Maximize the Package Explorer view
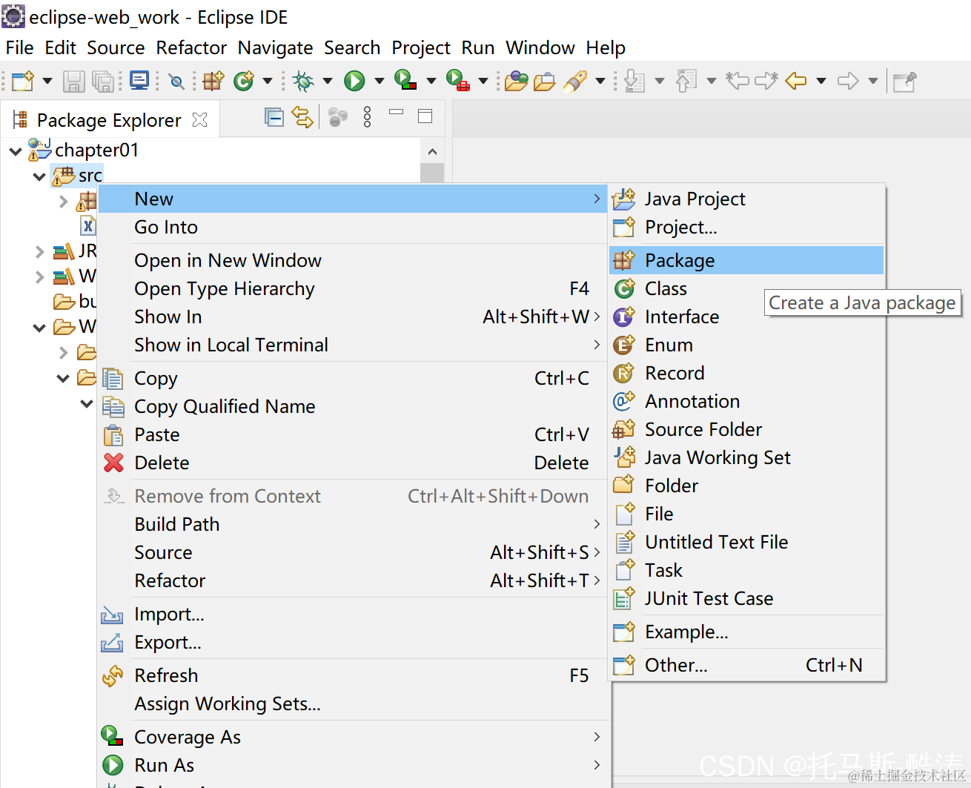 pos(425,116)
